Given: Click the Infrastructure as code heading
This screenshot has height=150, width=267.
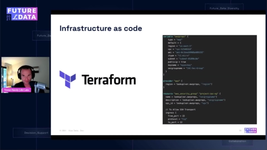Looking at the screenshot, I should [x=101, y=28].
